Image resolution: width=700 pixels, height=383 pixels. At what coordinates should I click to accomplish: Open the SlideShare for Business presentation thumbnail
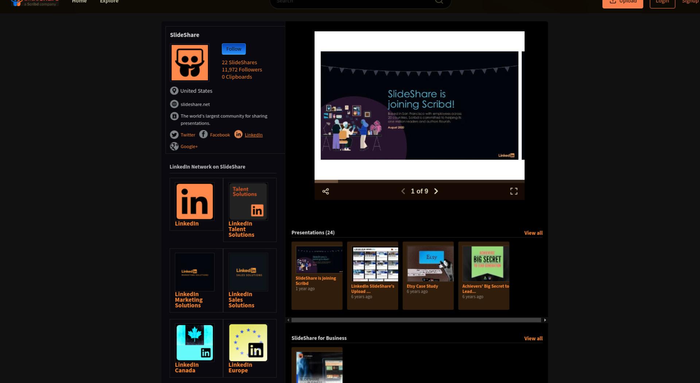(x=319, y=367)
